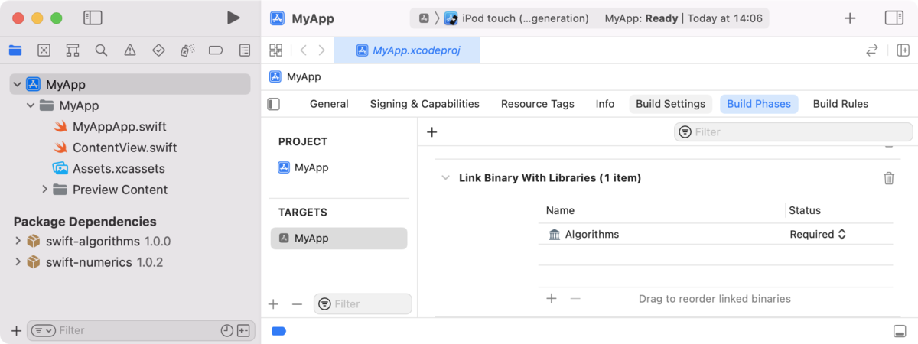The height and width of the screenshot is (344, 918).
Task: Collapse Link Binary With Libraries section
Action: [x=445, y=177]
